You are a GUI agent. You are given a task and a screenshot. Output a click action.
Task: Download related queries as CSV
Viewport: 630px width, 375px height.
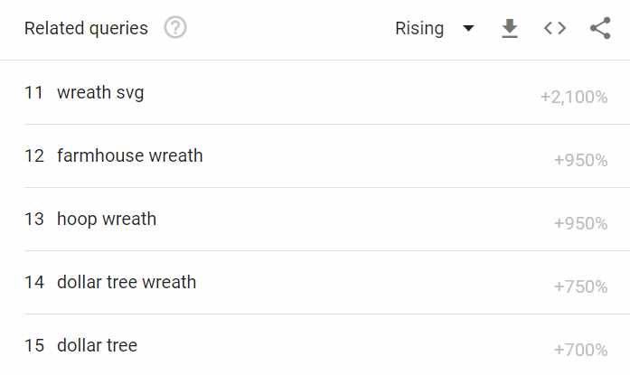click(x=510, y=28)
